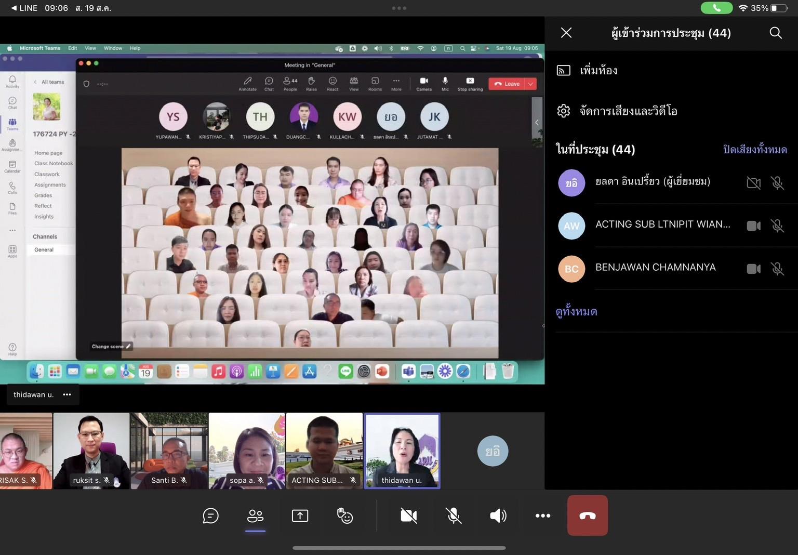Unmute microphone in bottom toolbar

click(x=454, y=516)
